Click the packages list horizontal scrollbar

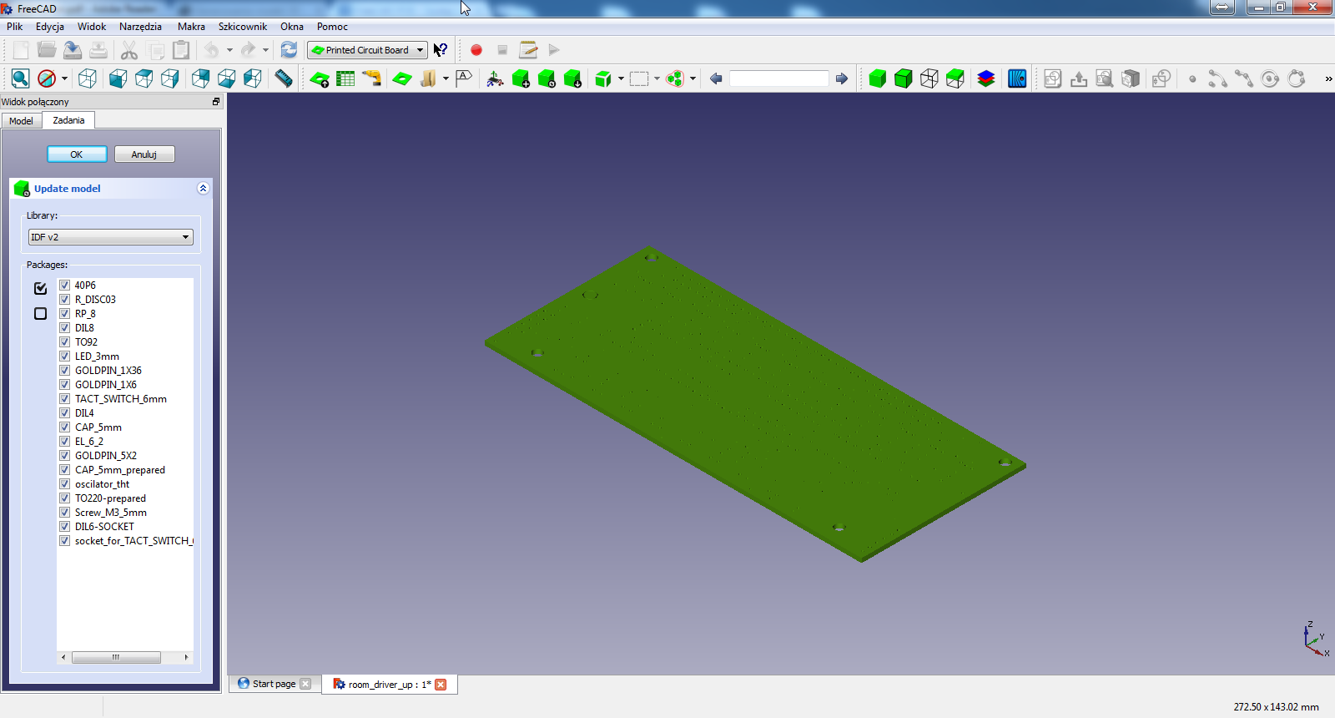click(x=116, y=658)
